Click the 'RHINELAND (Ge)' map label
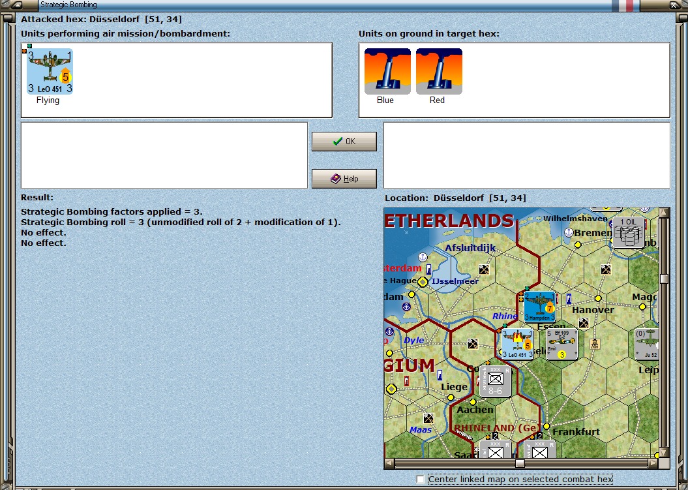The width and height of the screenshot is (688, 490). pyautogui.click(x=496, y=427)
